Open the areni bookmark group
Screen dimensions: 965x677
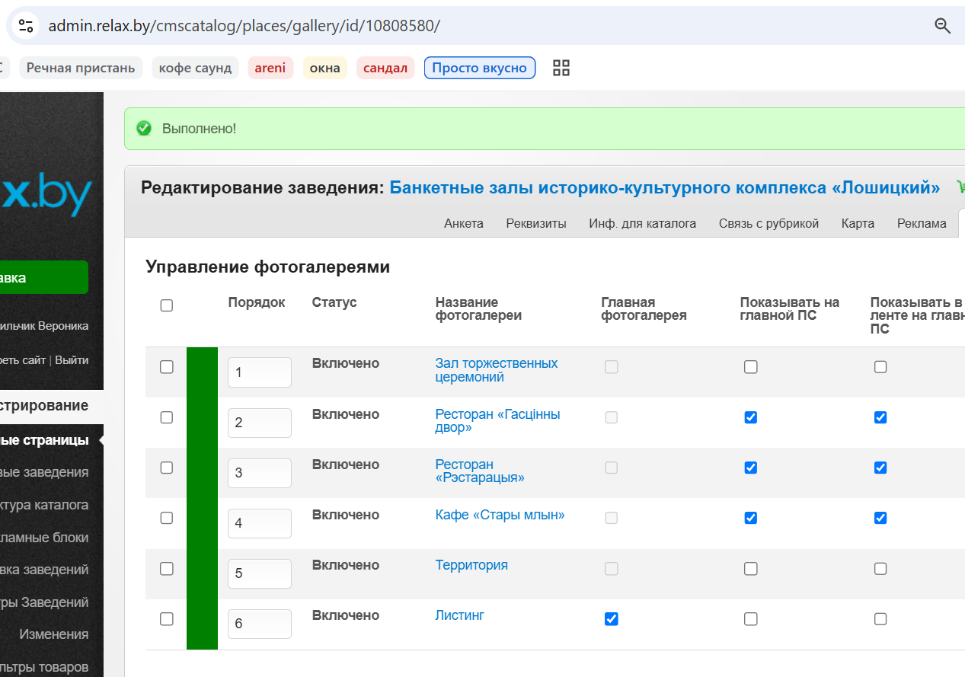270,68
